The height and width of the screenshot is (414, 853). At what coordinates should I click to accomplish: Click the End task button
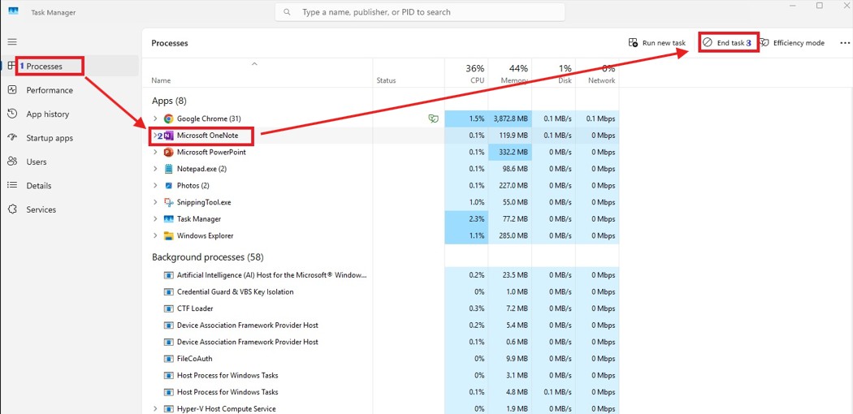click(728, 43)
